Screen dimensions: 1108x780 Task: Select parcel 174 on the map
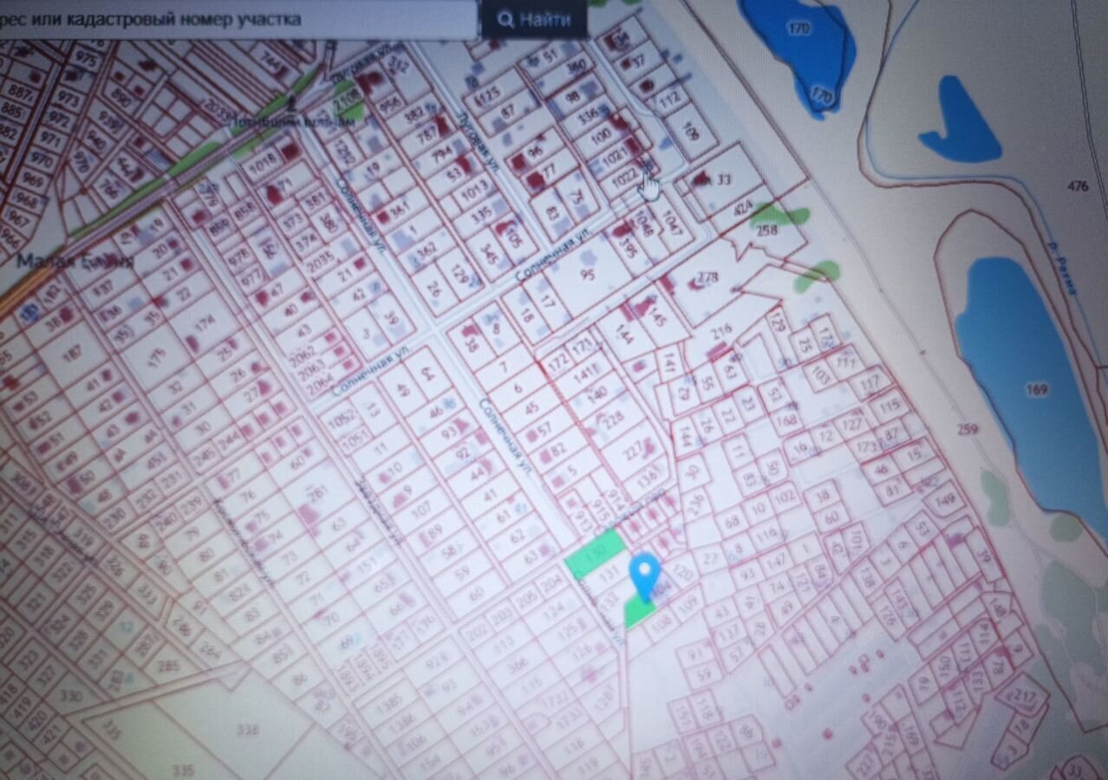point(205,323)
